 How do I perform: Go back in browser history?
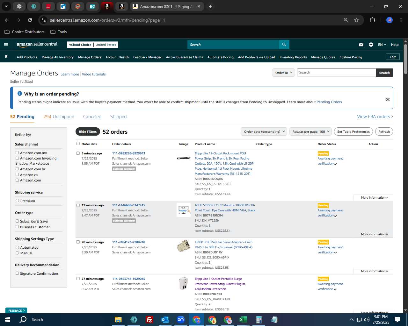pyautogui.click(x=7, y=20)
